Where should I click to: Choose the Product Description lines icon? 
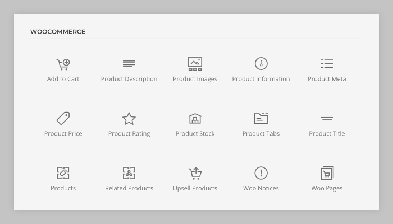click(x=129, y=63)
